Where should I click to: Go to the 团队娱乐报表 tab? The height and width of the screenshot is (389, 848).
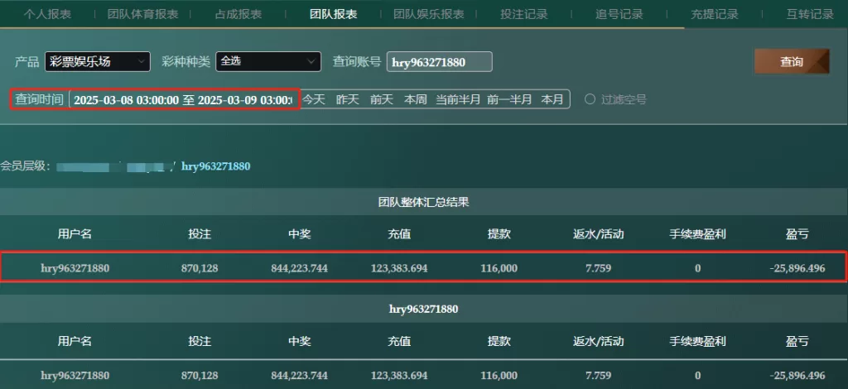tap(428, 14)
